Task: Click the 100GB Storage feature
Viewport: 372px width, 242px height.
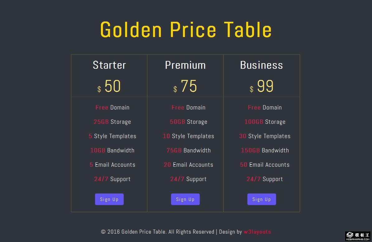Action: [265, 122]
